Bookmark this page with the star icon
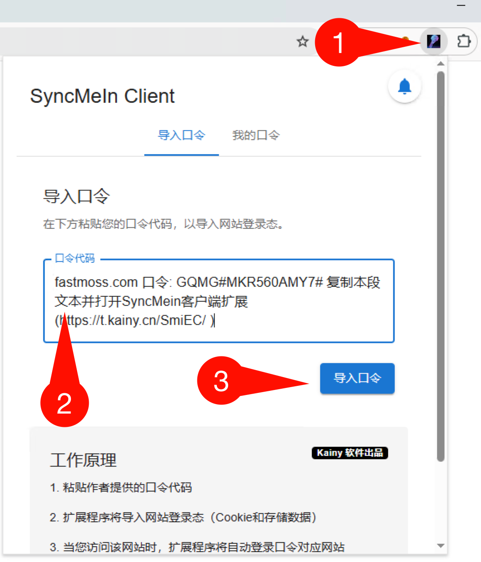Image resolution: width=481 pixels, height=562 pixels. pyautogui.click(x=303, y=41)
